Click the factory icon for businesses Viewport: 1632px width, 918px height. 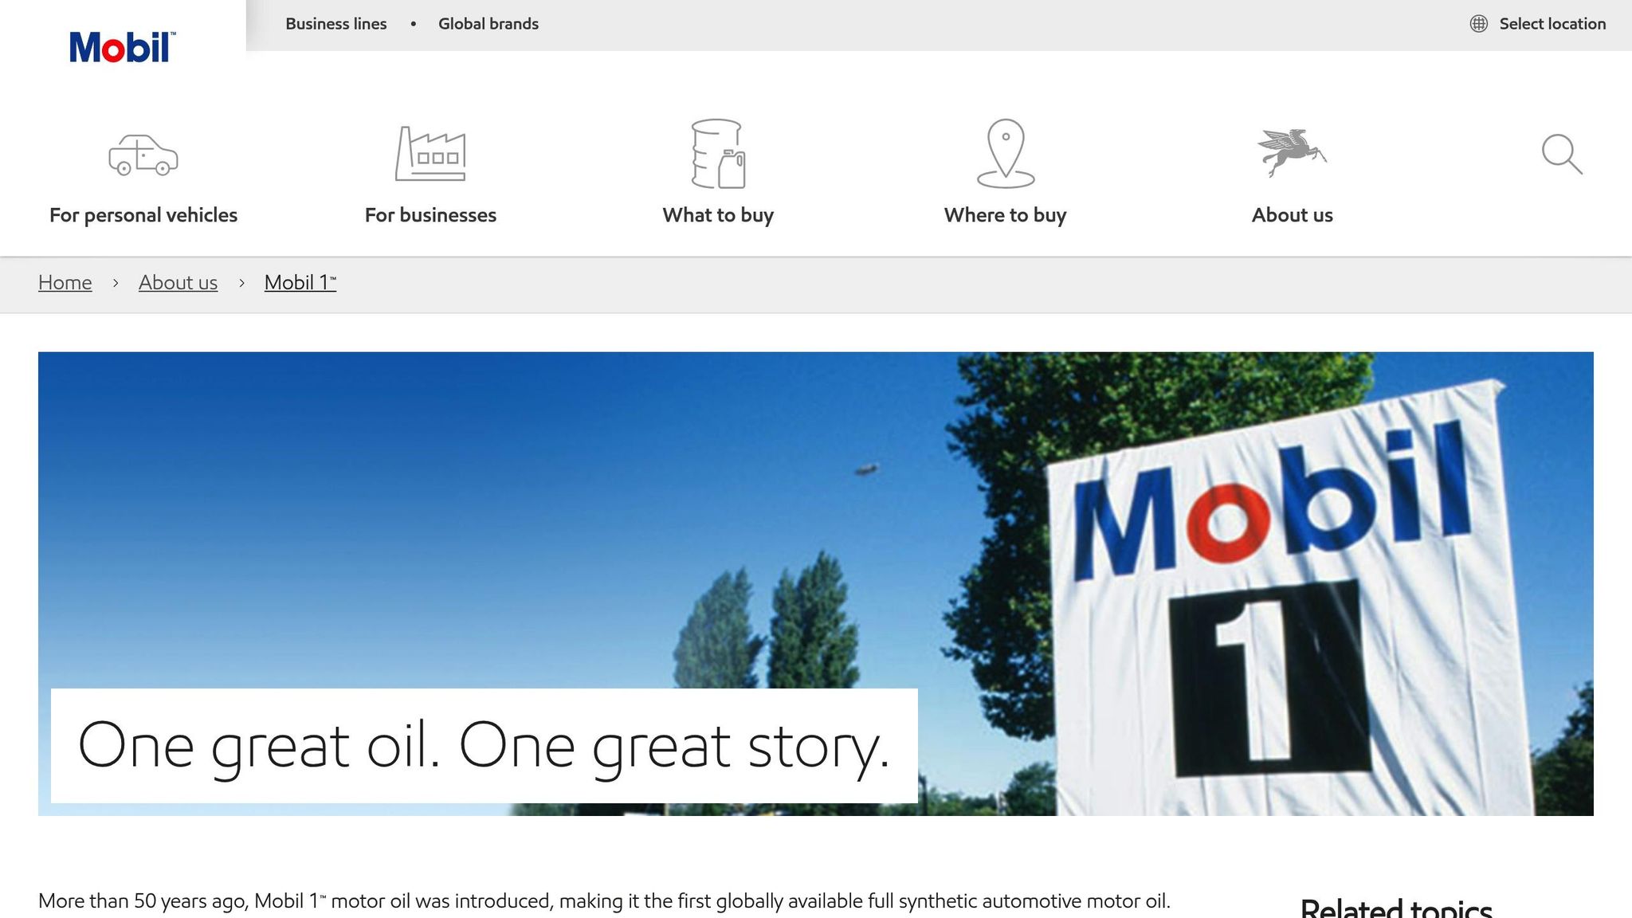430,154
